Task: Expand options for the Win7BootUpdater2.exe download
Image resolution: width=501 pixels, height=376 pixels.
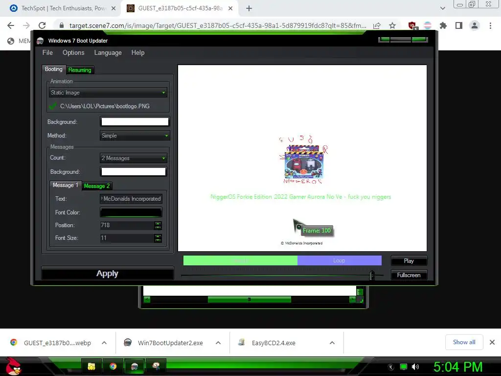Action: [218, 343]
